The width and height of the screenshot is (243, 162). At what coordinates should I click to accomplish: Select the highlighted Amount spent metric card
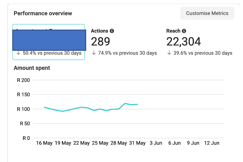click(x=48, y=42)
